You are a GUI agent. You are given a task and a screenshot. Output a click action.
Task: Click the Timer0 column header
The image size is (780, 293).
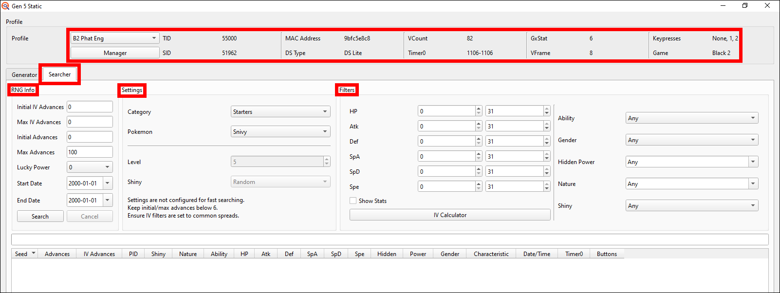click(x=574, y=254)
